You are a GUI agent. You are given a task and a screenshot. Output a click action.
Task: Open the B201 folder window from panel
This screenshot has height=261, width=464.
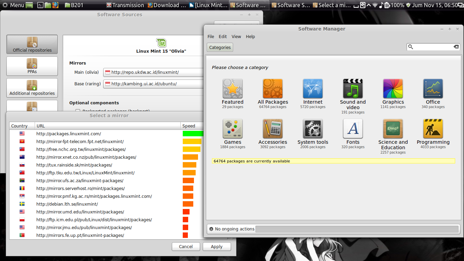click(74, 5)
